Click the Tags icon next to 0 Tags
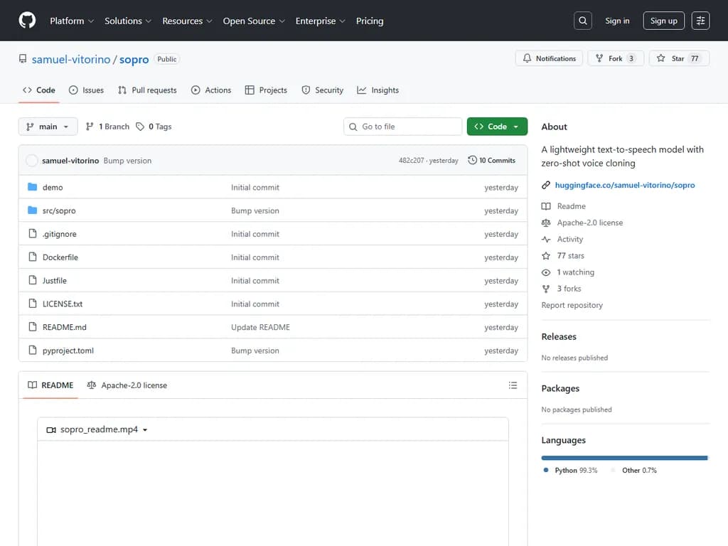The image size is (728, 546). [140, 127]
